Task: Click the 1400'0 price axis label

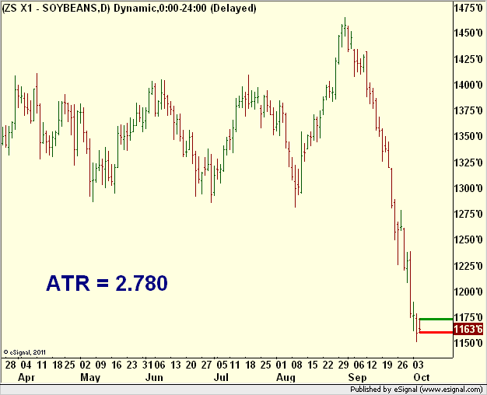Action: point(469,85)
